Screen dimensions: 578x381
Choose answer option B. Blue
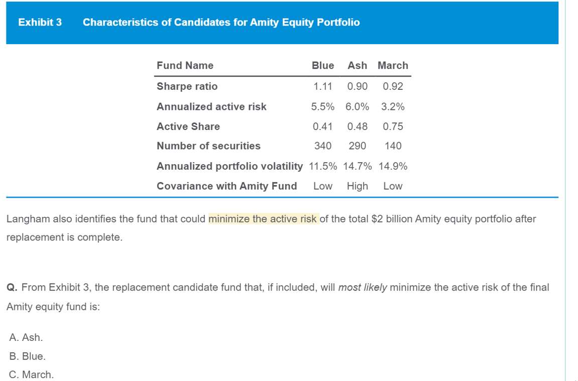[x=27, y=356]
